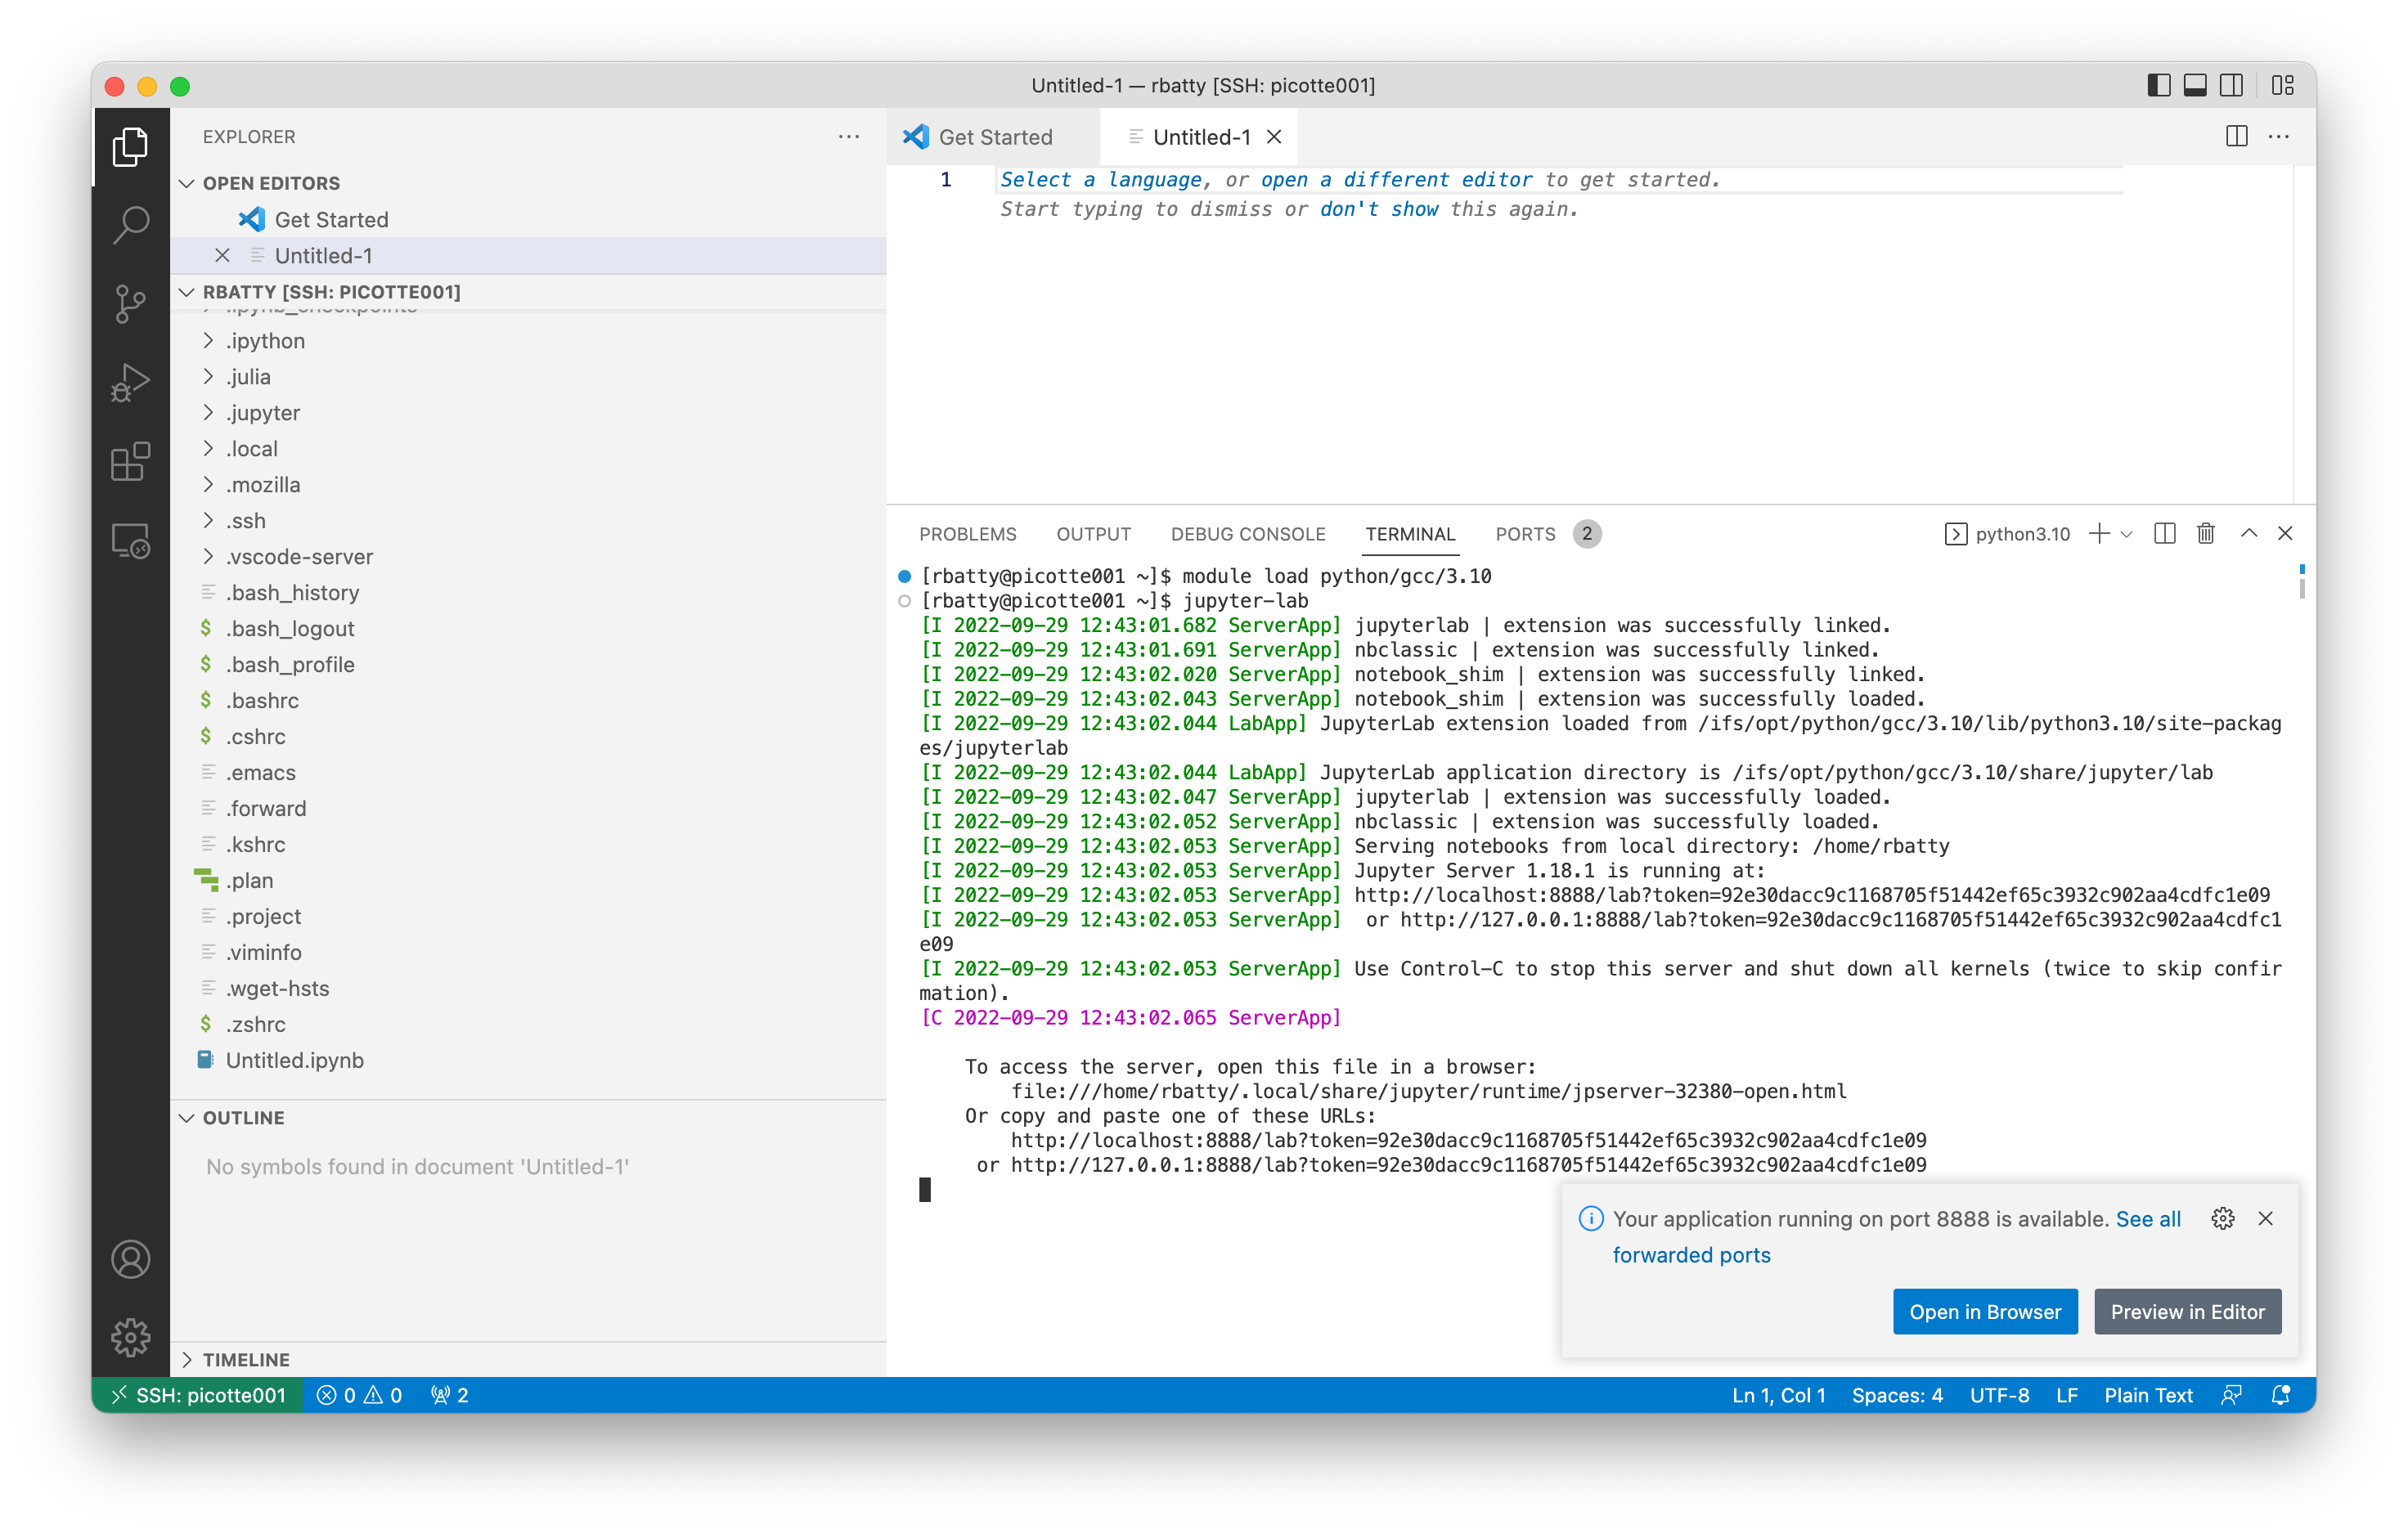This screenshot has height=1534, width=2408.
Task: Change end of line sequence LF
Action: click(x=2066, y=1395)
